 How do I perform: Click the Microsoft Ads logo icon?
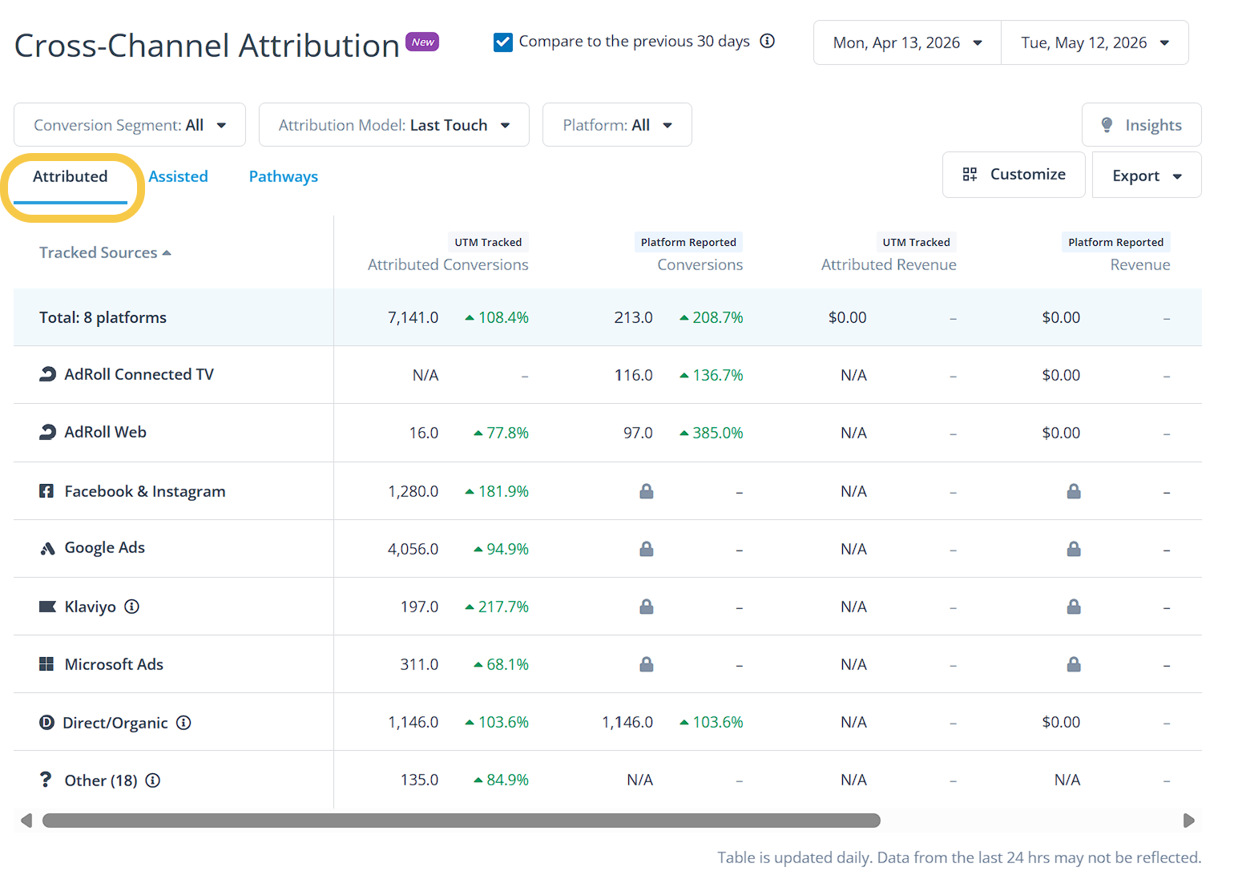pos(46,664)
